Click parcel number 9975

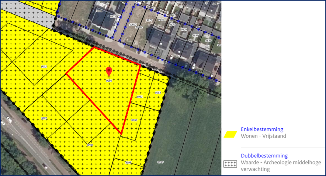(149, 20)
